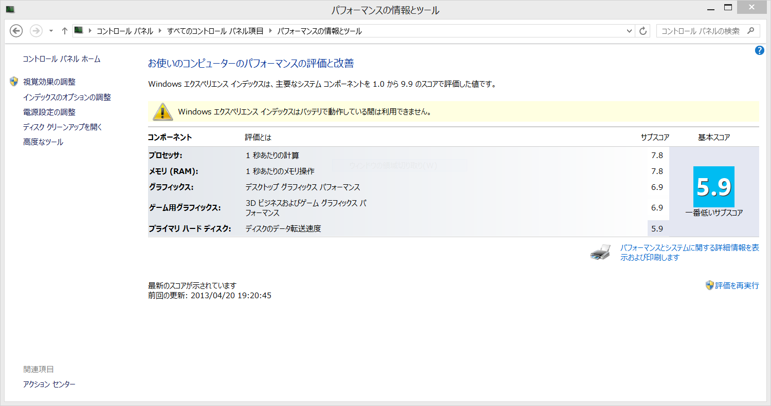This screenshot has height=406, width=771.
Task: Click the forward navigation arrow
Action: click(x=36, y=31)
